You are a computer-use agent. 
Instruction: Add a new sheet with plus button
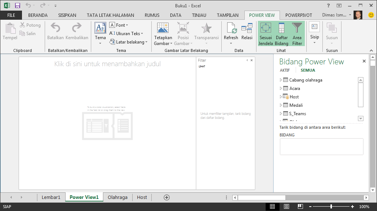pos(167,197)
